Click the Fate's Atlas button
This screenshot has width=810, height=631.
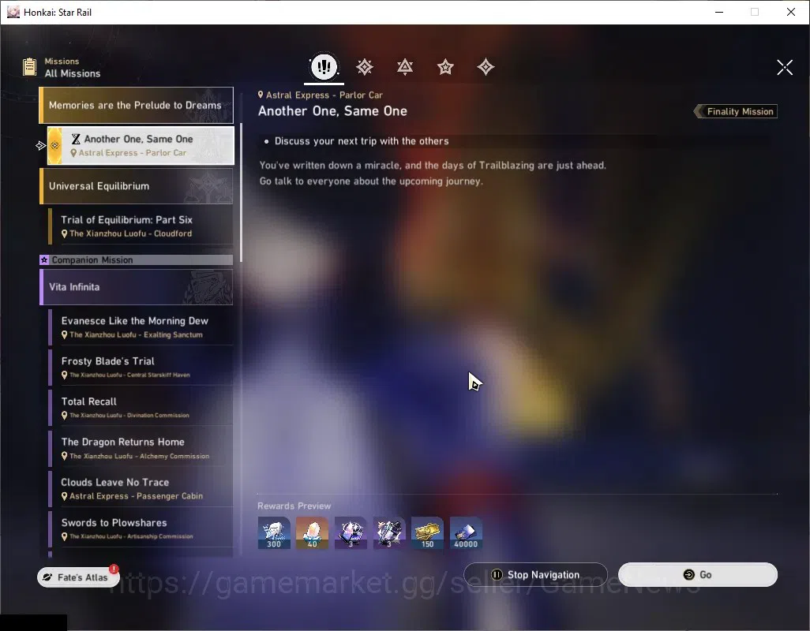click(x=78, y=577)
